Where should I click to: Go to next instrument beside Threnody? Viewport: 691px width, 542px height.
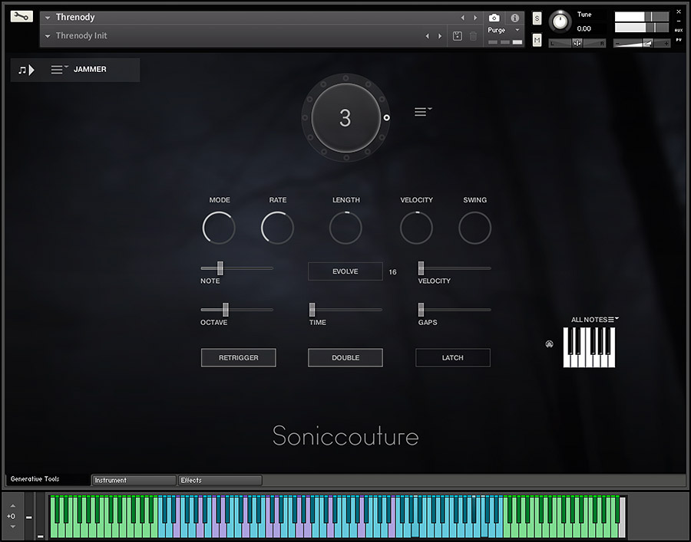pos(475,18)
